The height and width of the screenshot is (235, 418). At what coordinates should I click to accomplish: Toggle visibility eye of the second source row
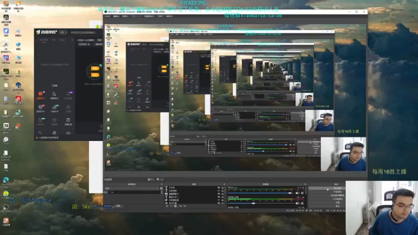pyautogui.click(x=218, y=191)
